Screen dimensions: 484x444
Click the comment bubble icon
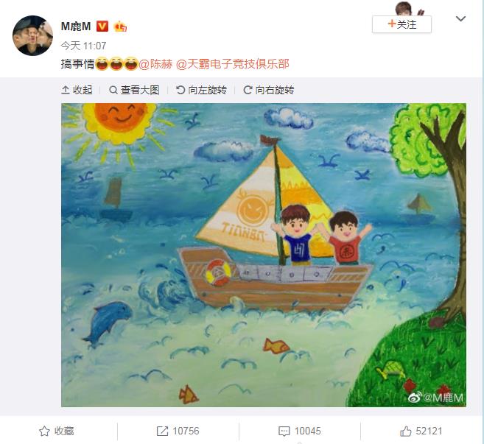pos(284,431)
